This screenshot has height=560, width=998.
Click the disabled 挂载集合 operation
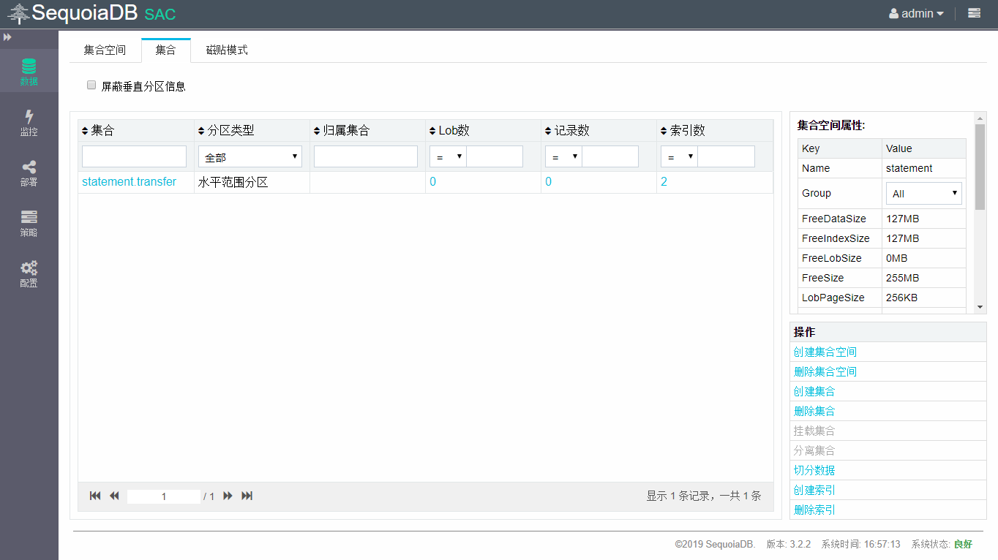pos(814,431)
